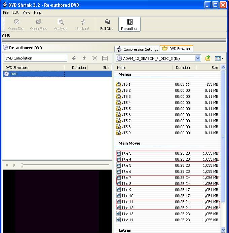Screen dimensions: 229x233
Task: Click the up one folder icon
Action: coord(207,58)
